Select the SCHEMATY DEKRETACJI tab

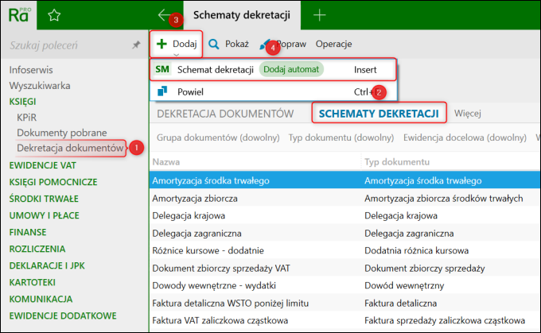379,114
